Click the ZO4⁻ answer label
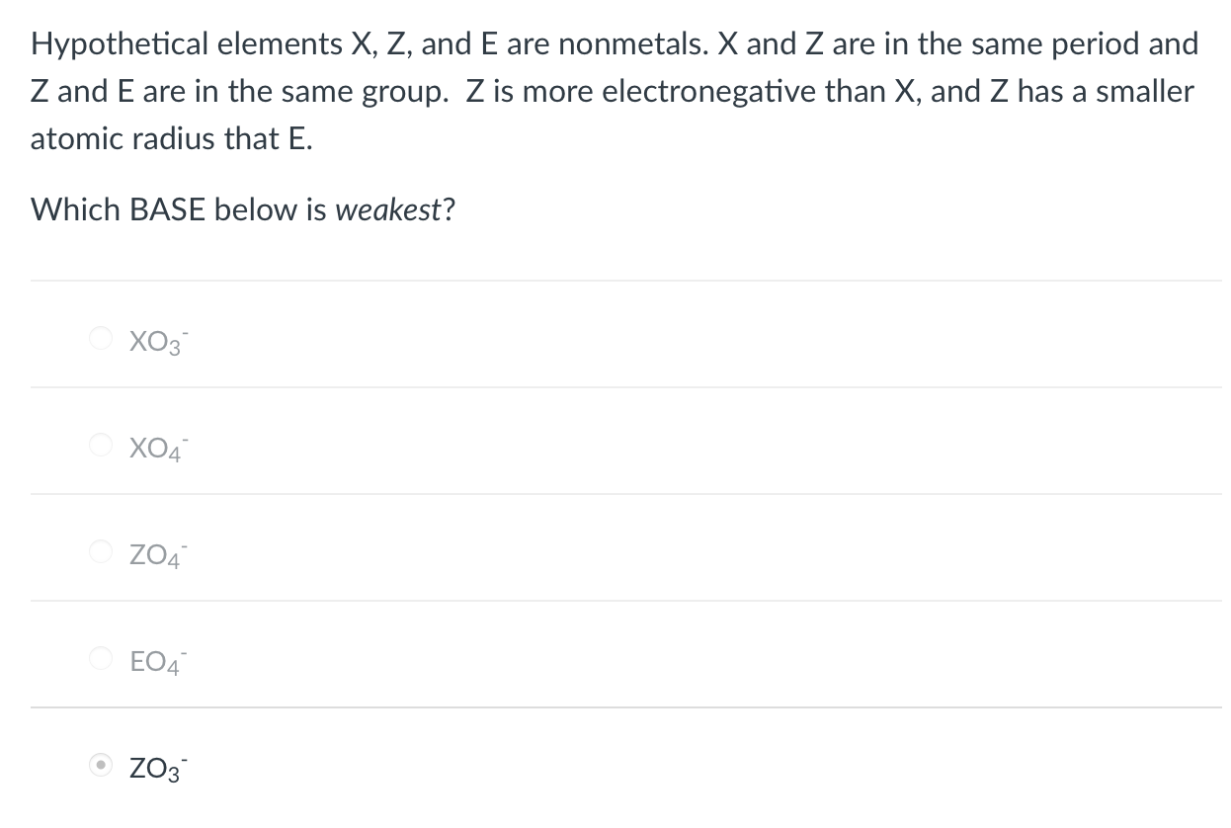This screenshot has width=1231, height=828. click(x=154, y=553)
